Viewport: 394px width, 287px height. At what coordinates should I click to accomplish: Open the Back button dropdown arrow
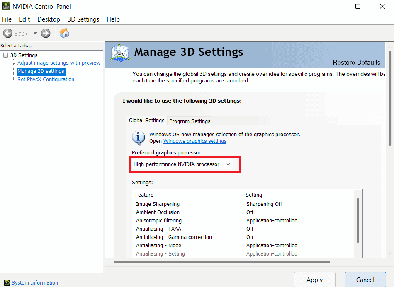pos(35,33)
